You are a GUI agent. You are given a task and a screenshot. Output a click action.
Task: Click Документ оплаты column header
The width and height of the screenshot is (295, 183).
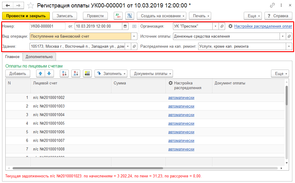click(x=248, y=86)
